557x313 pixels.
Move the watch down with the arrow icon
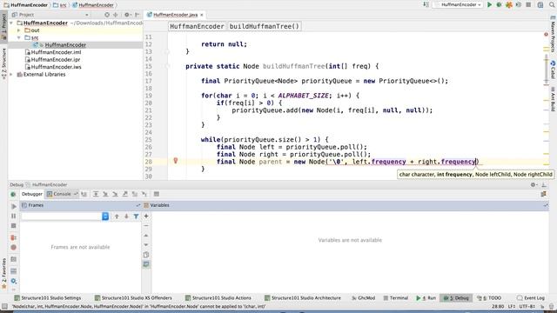tap(146, 245)
